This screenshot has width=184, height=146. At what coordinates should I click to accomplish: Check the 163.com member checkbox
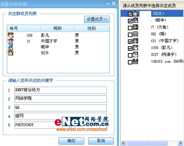[x=130, y=62]
